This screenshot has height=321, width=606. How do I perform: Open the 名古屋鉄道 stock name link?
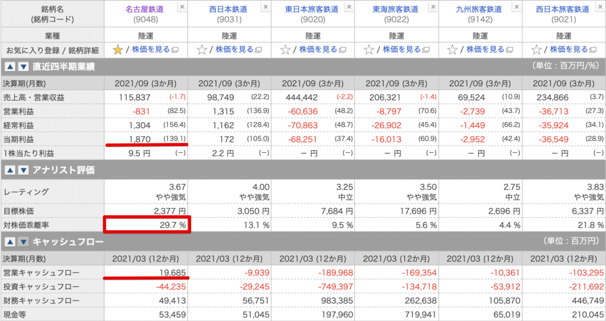145,9
